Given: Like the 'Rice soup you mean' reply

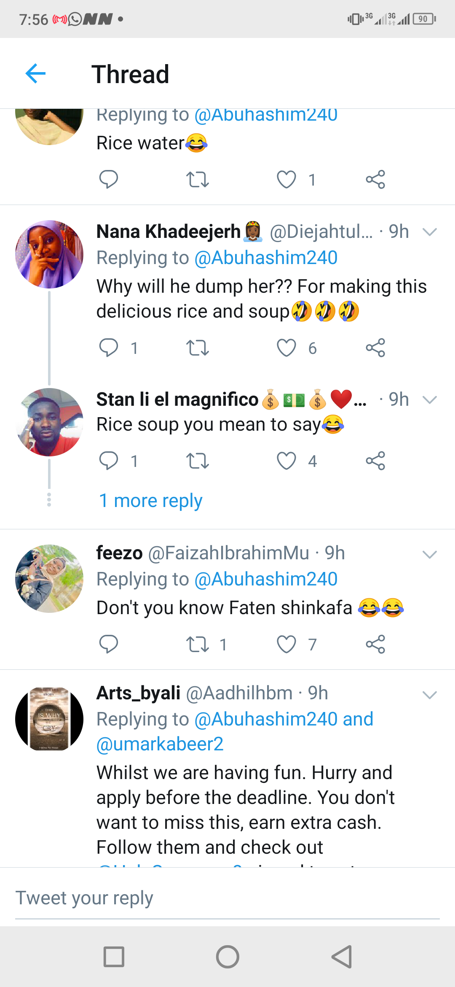Looking at the screenshot, I should coord(286,461).
